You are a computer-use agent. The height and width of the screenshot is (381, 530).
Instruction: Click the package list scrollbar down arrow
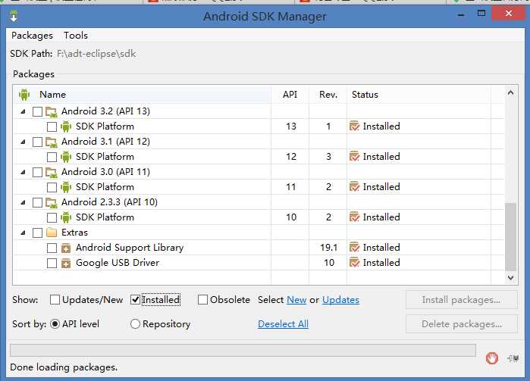(x=511, y=278)
